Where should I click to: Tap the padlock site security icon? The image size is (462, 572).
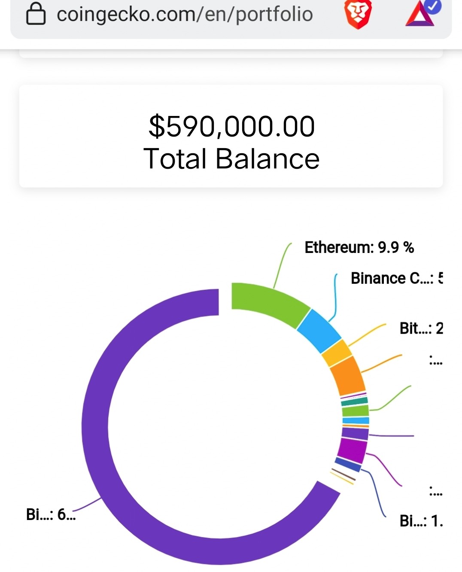pos(36,14)
